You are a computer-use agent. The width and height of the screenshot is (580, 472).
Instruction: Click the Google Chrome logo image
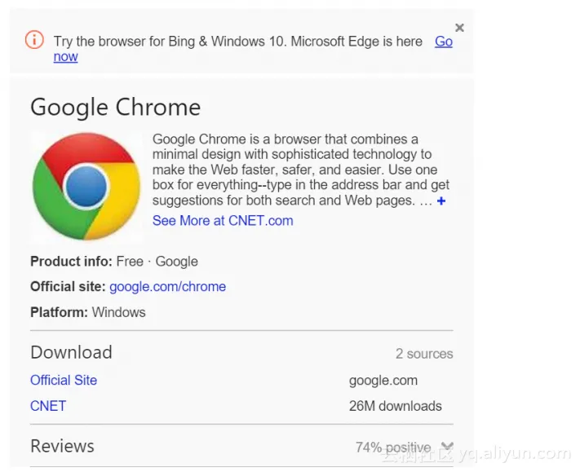(86, 187)
